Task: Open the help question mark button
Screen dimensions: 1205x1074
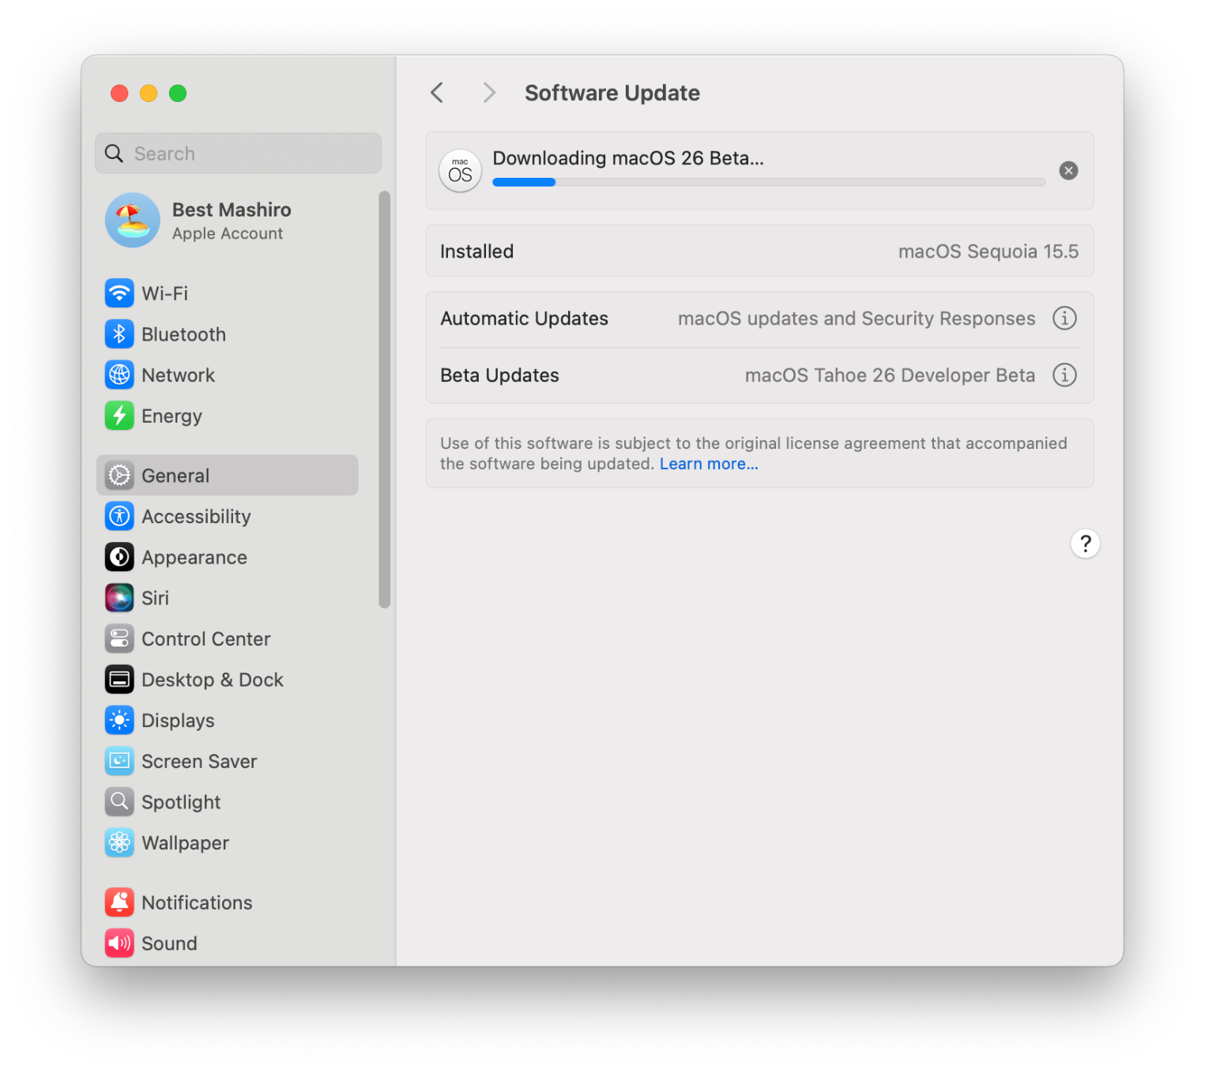Action: pos(1085,544)
